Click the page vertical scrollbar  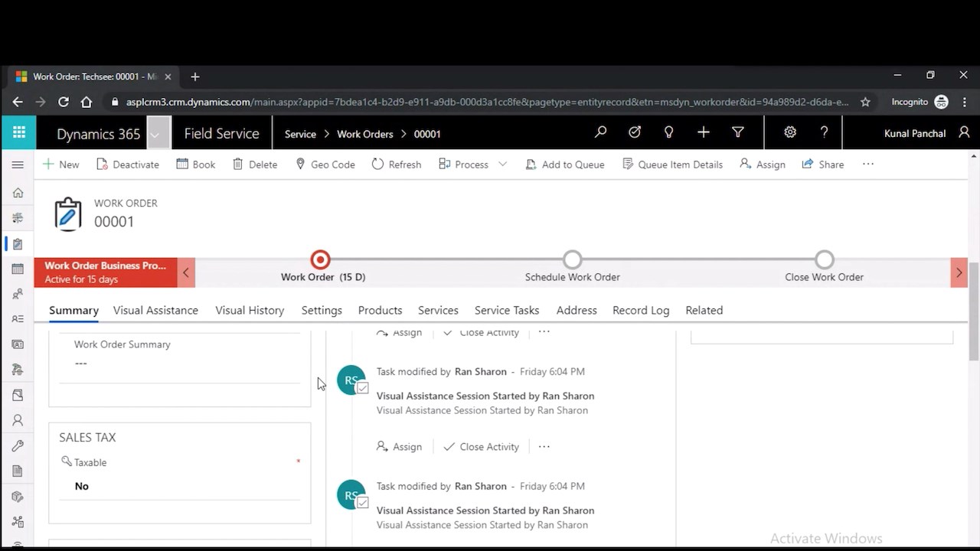(974, 310)
